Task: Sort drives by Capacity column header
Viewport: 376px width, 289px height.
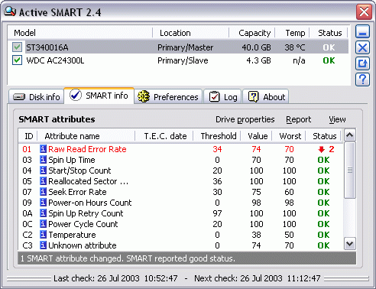Action: click(x=251, y=33)
